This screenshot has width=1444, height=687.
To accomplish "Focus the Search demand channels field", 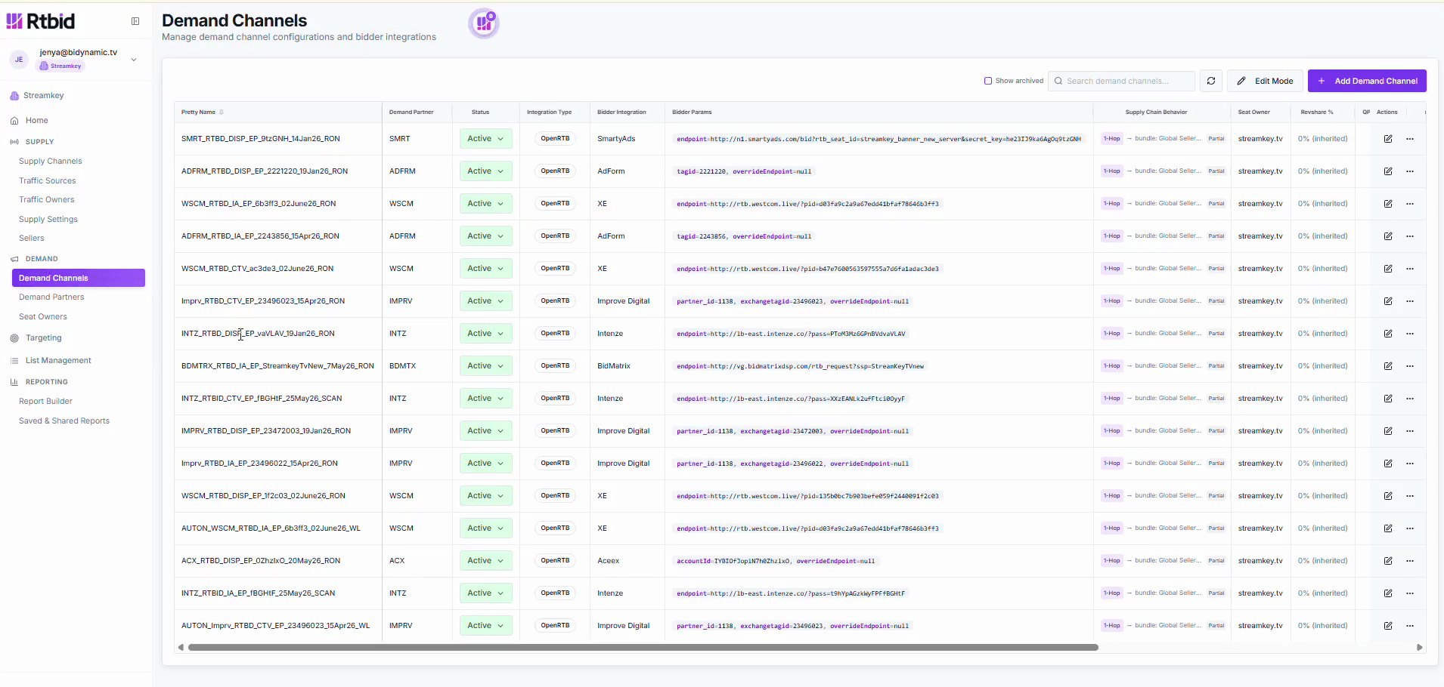I will [x=1121, y=81].
